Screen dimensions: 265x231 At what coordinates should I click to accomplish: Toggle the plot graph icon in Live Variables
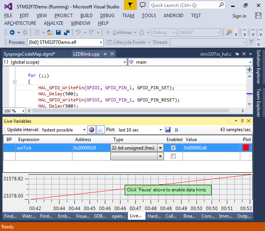tap(100, 130)
